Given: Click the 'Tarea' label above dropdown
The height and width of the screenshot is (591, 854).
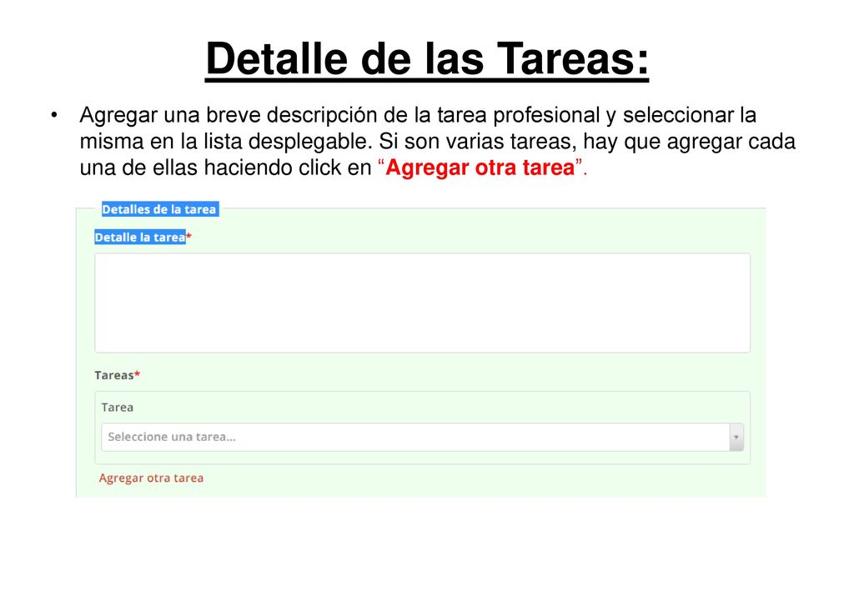Looking at the screenshot, I should pos(117,407).
